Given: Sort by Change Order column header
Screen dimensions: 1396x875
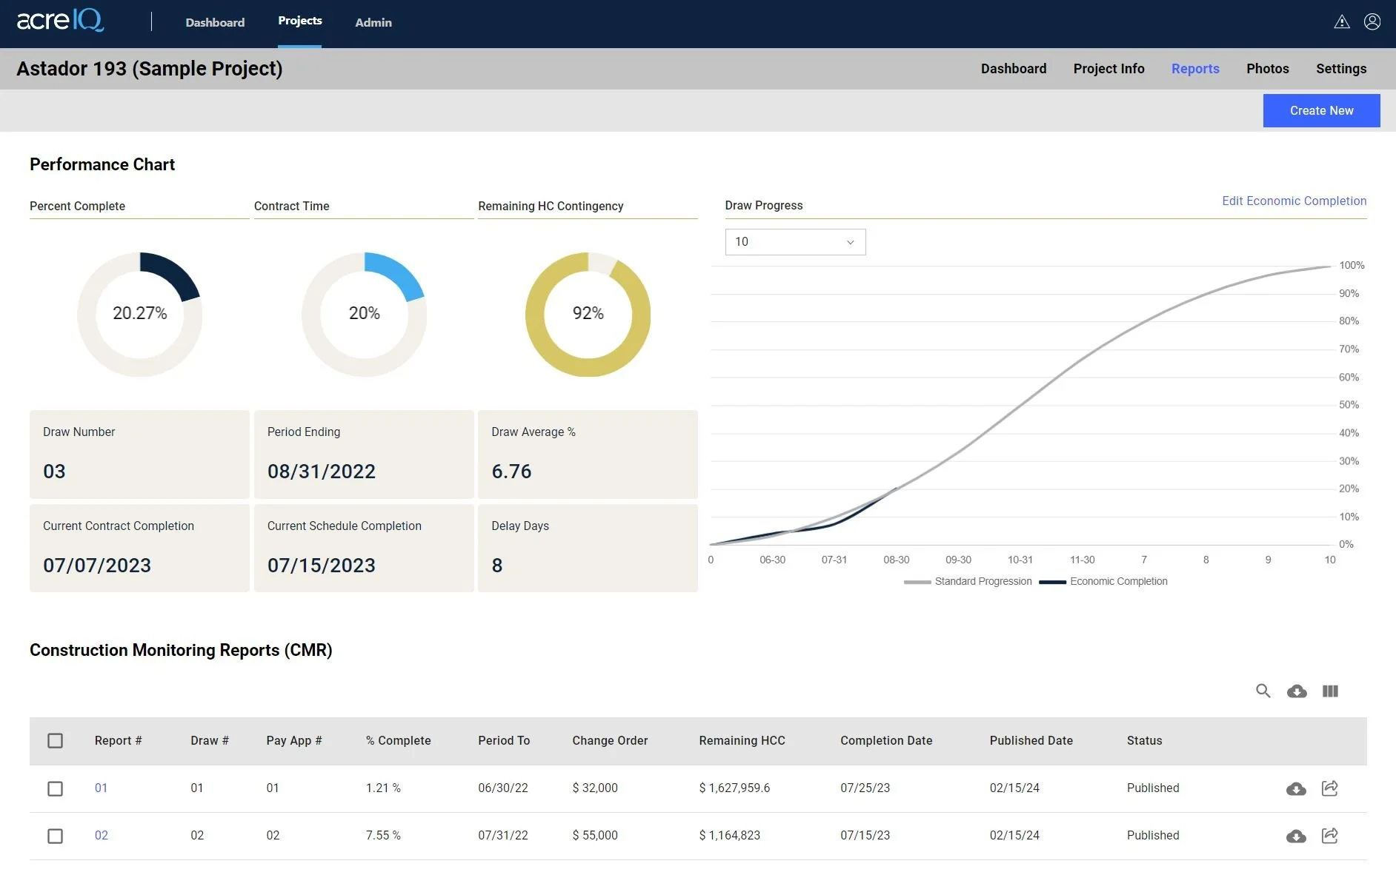Looking at the screenshot, I should (x=610, y=741).
